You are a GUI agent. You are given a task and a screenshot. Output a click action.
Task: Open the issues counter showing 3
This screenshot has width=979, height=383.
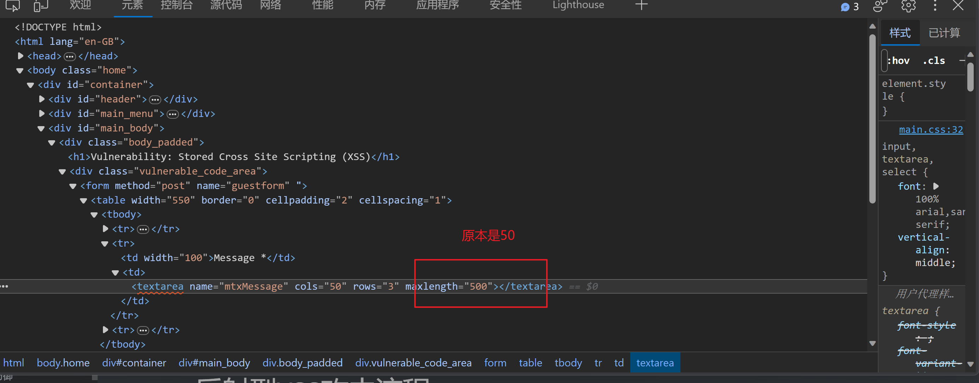(850, 7)
